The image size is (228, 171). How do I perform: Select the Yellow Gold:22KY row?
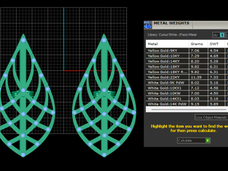coord(187,77)
